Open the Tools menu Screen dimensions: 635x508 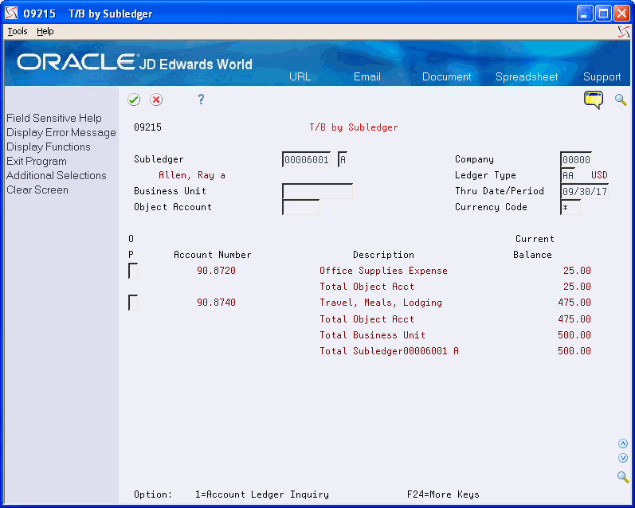tap(18, 31)
